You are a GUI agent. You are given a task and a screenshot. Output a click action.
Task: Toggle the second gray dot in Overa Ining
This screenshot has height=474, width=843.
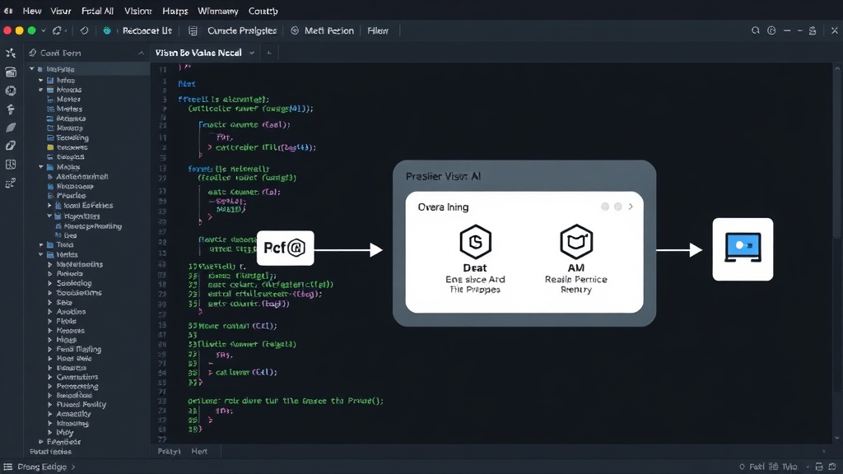(617, 207)
